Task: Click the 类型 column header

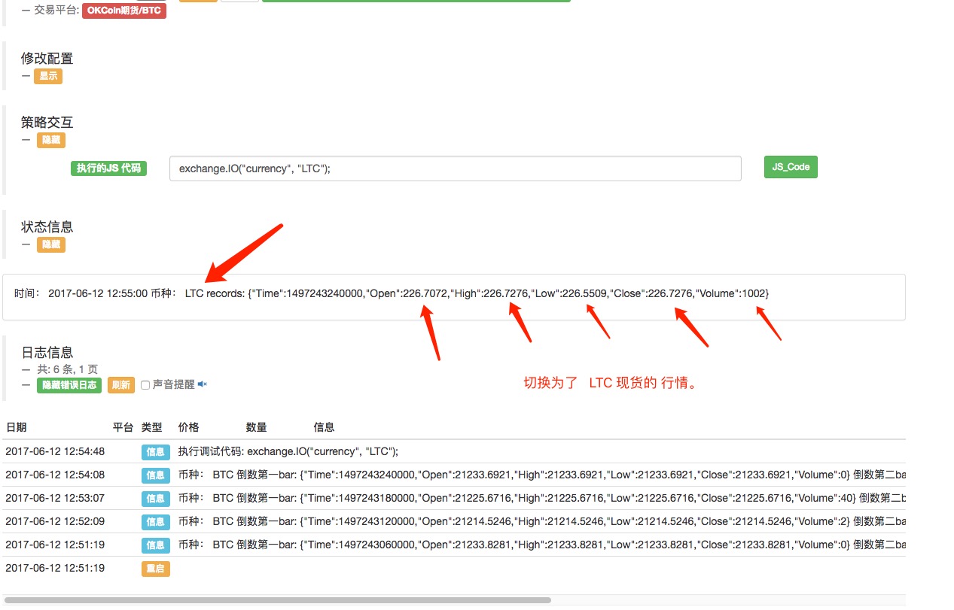Action: click(x=152, y=427)
